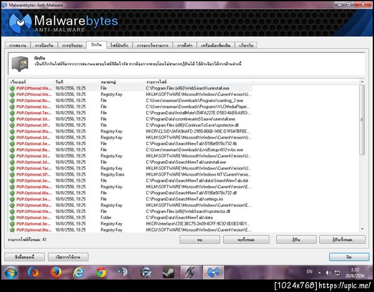Click the bug icon of ContinueToSave\sprotector.dll row
Viewport: 374px width, 292px height.
(x=12, y=125)
